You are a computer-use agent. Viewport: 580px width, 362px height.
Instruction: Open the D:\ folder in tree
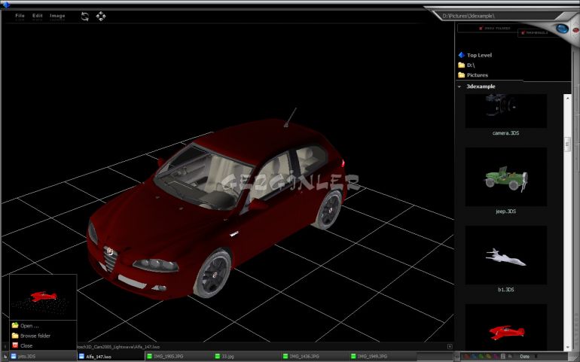tap(471, 65)
